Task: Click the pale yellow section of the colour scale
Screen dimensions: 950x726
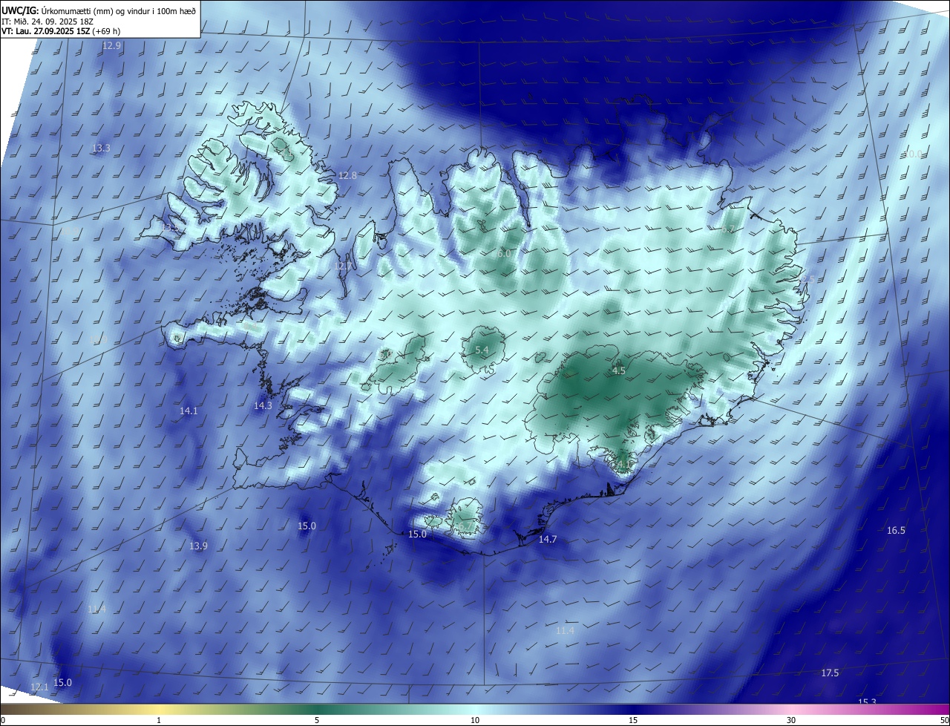Action: [159, 710]
